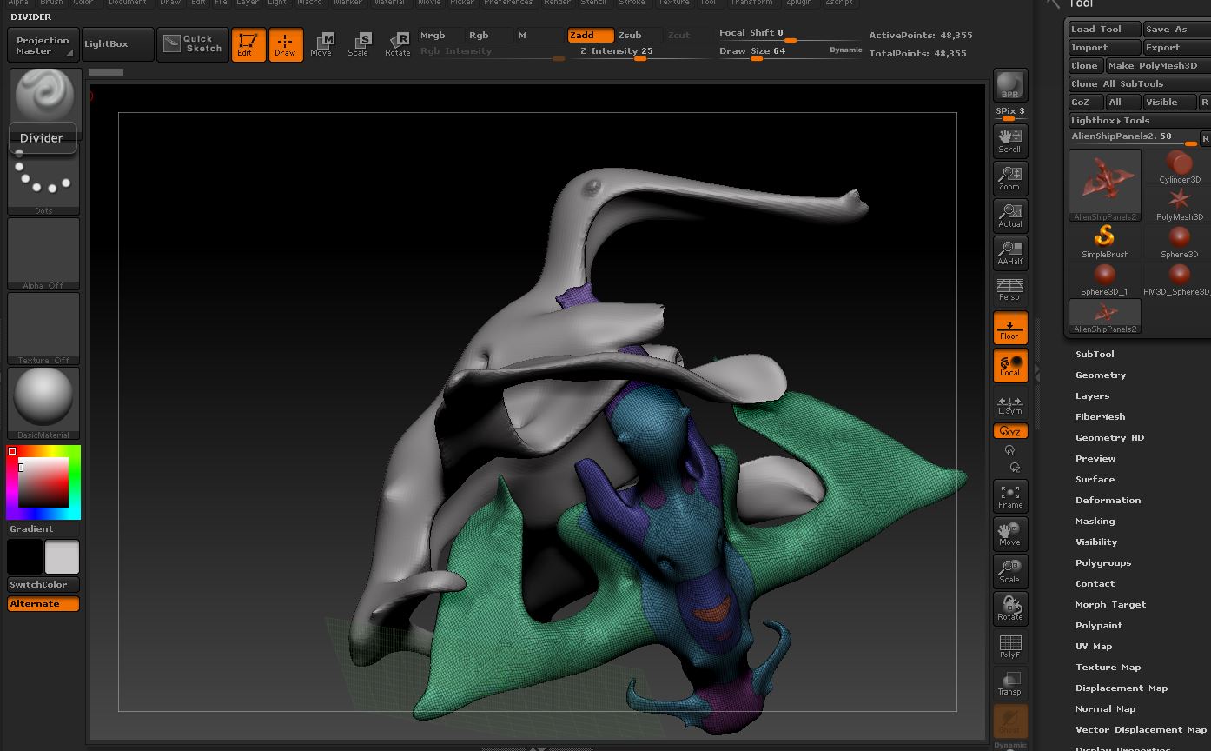Open the Alpha Off picker
The height and width of the screenshot is (751, 1211).
43,253
